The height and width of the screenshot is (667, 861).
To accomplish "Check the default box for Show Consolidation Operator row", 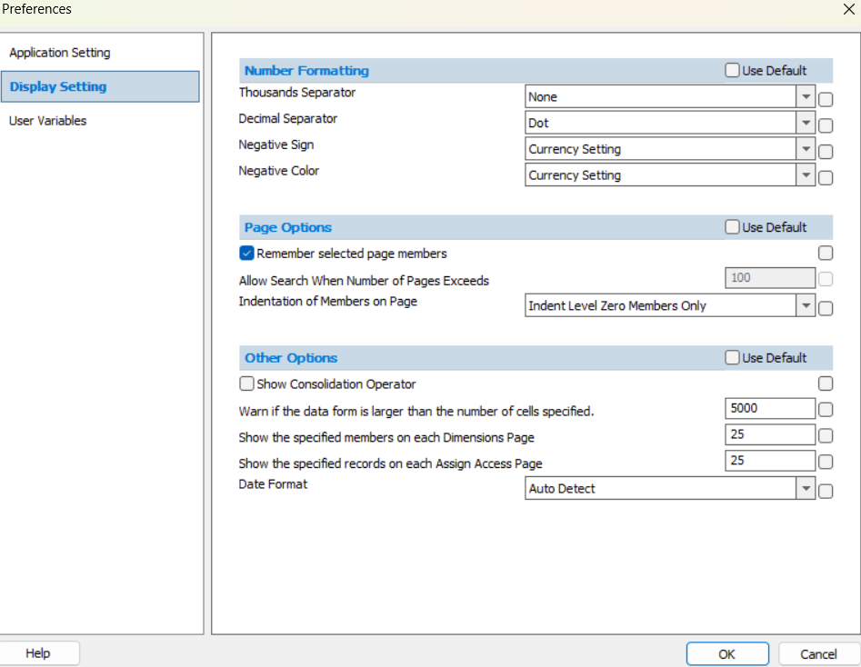I will (x=826, y=383).
